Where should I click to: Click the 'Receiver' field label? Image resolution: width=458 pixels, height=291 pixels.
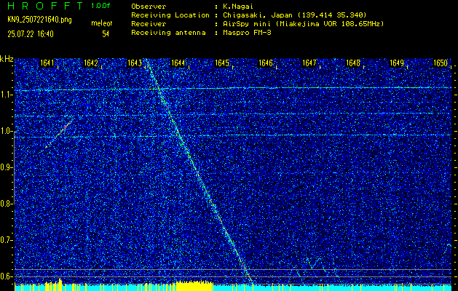(x=149, y=24)
